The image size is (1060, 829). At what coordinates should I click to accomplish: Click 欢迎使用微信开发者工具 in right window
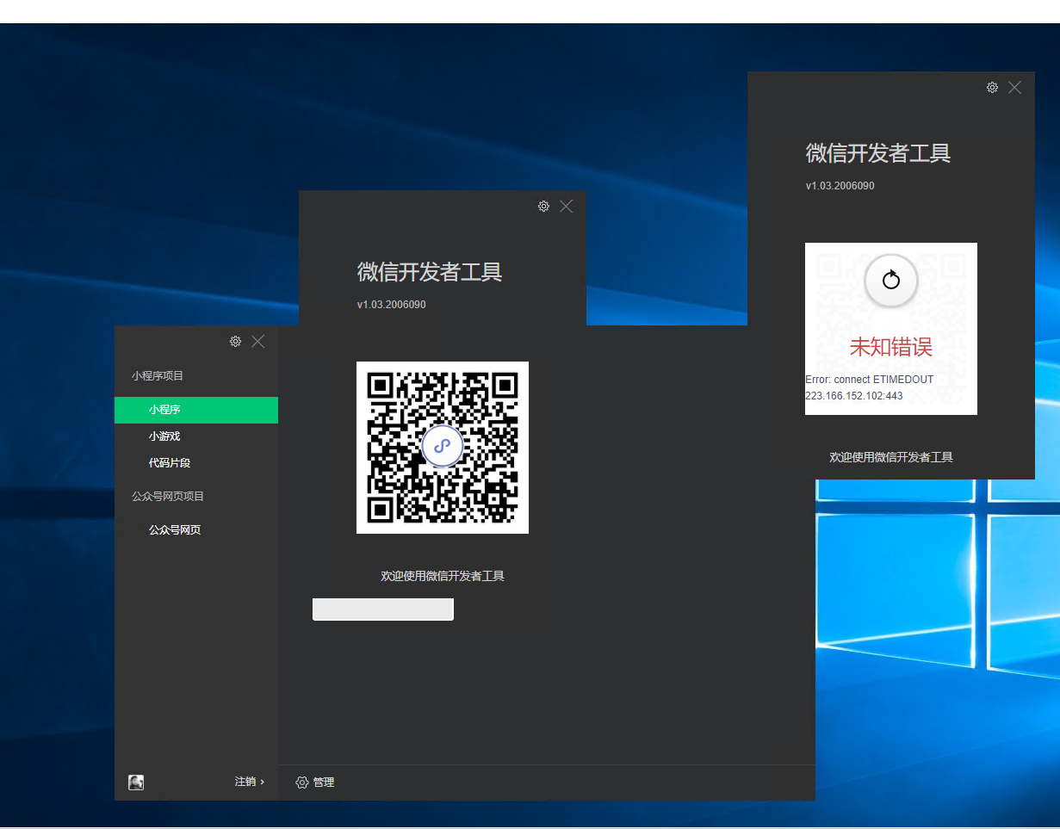click(891, 457)
